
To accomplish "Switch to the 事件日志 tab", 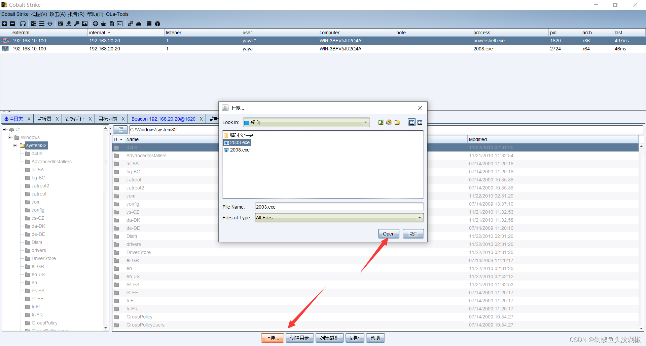I will click(14, 119).
